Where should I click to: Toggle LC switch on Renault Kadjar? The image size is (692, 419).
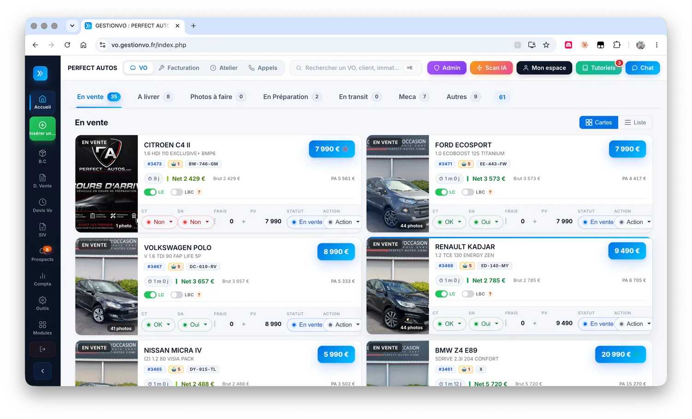(x=441, y=294)
